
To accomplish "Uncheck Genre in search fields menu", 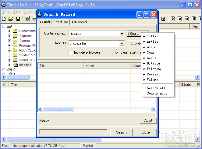I will [x=158, y=58].
